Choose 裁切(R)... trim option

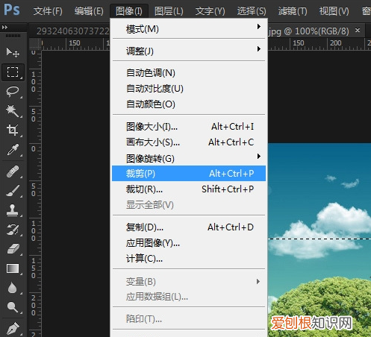coord(189,189)
